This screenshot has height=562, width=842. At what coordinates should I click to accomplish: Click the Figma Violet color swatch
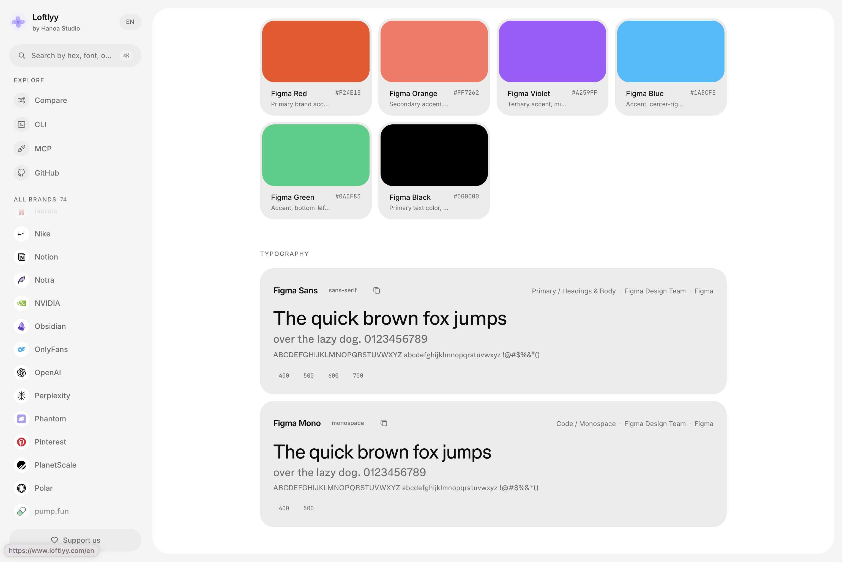coord(552,51)
